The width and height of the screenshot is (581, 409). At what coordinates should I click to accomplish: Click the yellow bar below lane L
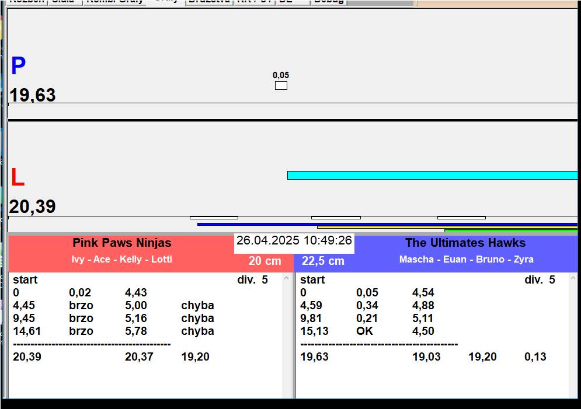447,227
